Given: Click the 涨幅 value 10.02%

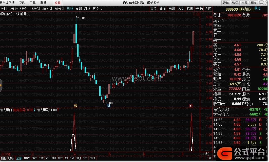Looking at the screenshot, I should tap(235, 79).
